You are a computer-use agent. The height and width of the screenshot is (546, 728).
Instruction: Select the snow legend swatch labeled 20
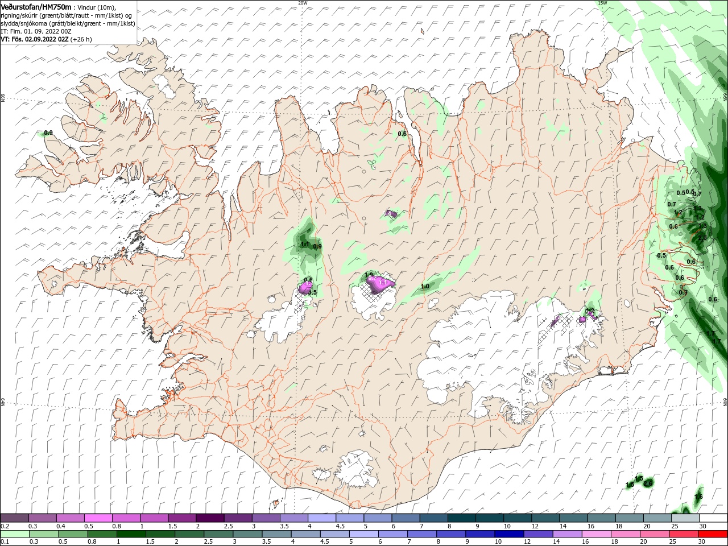657,518
